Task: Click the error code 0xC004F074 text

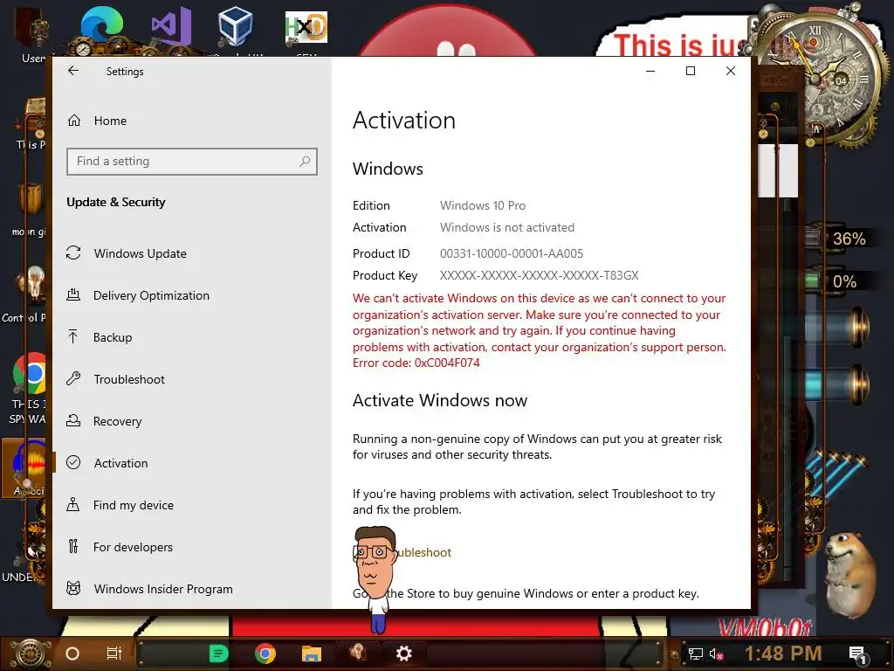Action: point(447,363)
